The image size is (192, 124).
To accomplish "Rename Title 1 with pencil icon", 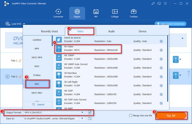I will (x=20, y=61).
